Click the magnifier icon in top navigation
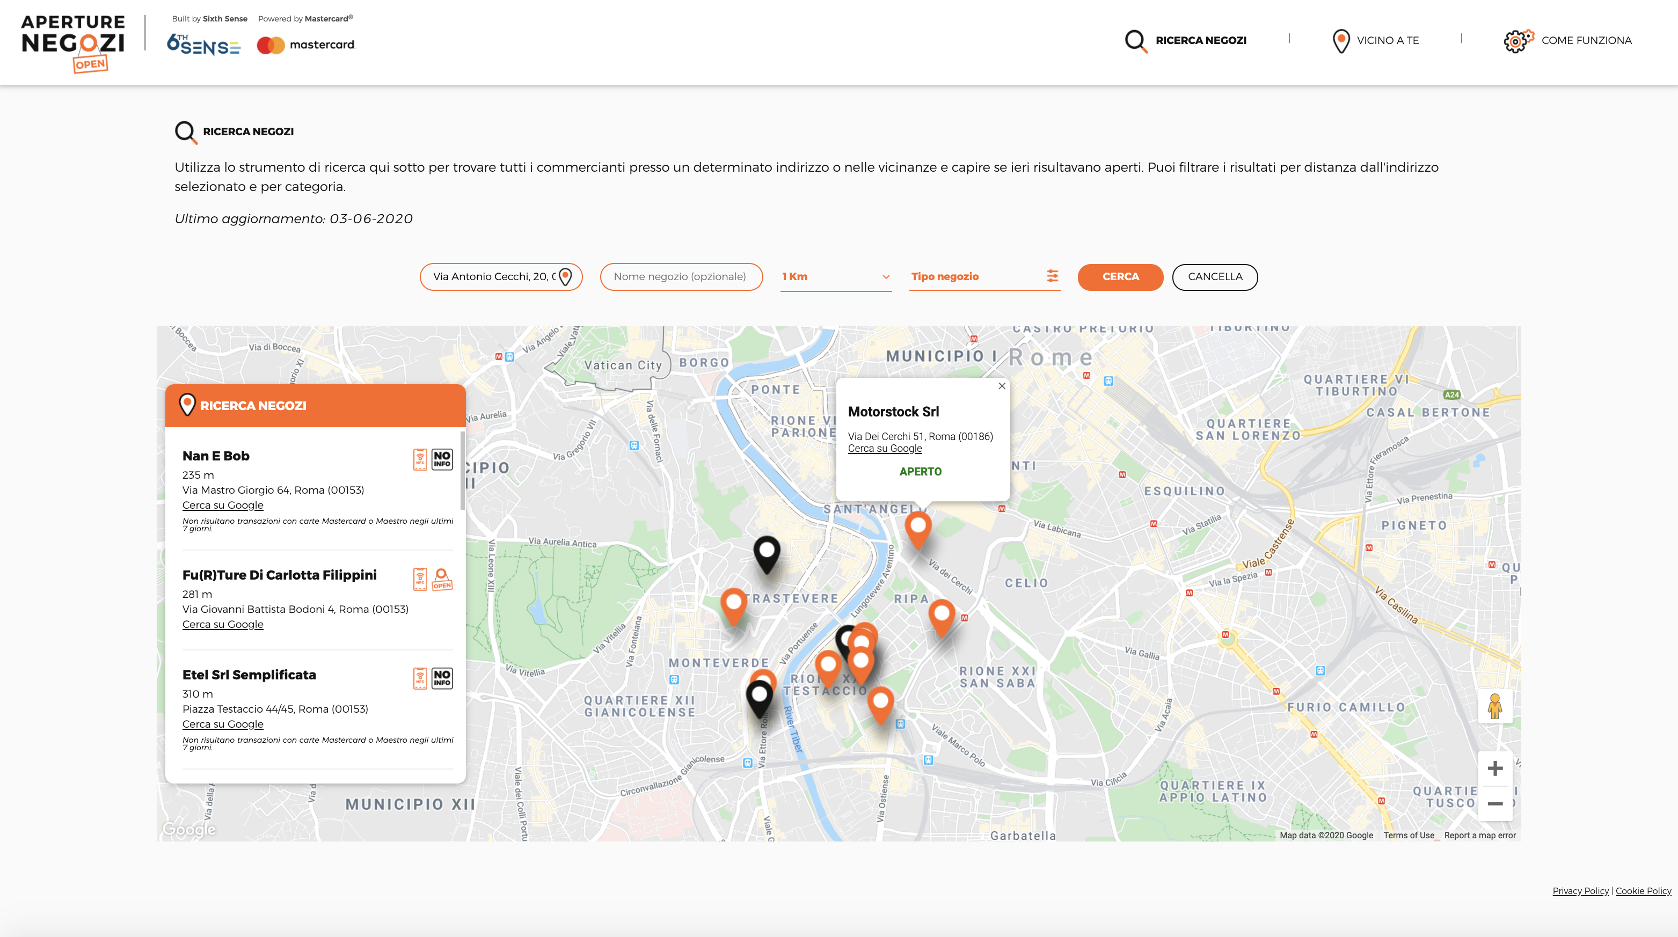The height and width of the screenshot is (937, 1678). point(1136,41)
